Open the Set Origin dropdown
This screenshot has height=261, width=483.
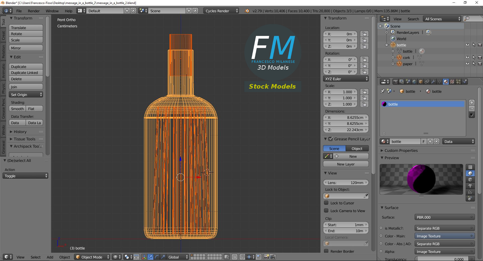[x=26, y=95]
